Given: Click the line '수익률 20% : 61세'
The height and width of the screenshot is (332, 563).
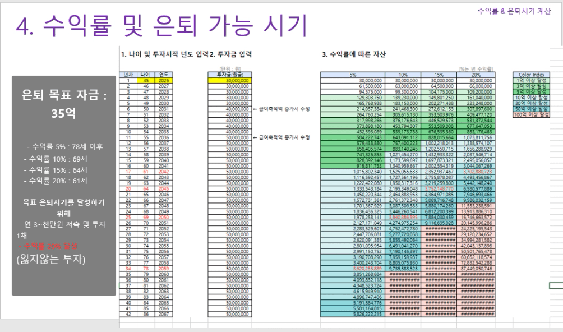Looking at the screenshot, I should 56,181.
